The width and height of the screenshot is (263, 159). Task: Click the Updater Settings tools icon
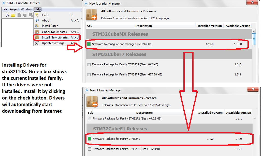[x=37, y=43]
